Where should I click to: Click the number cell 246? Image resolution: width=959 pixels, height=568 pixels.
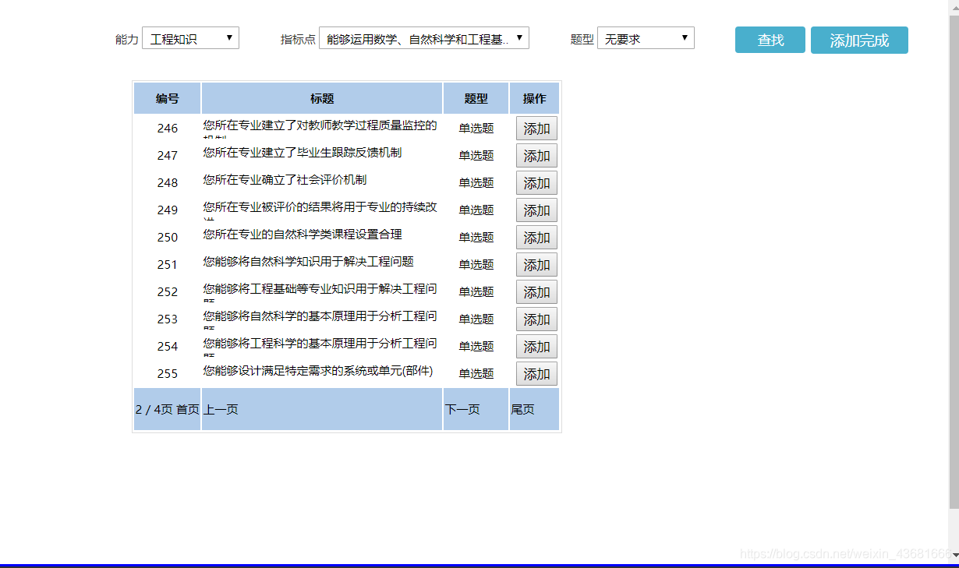(x=167, y=129)
